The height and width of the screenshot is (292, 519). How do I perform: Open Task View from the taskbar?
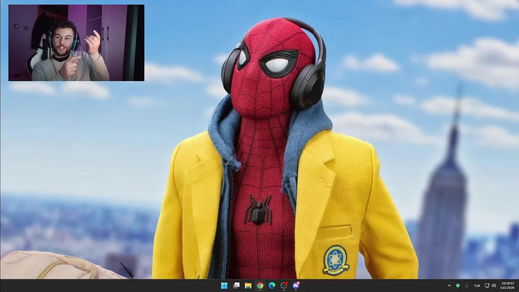coord(236,286)
